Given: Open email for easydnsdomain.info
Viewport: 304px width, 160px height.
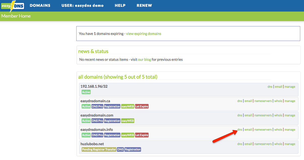Looking at the screenshot, I should 248,130.
